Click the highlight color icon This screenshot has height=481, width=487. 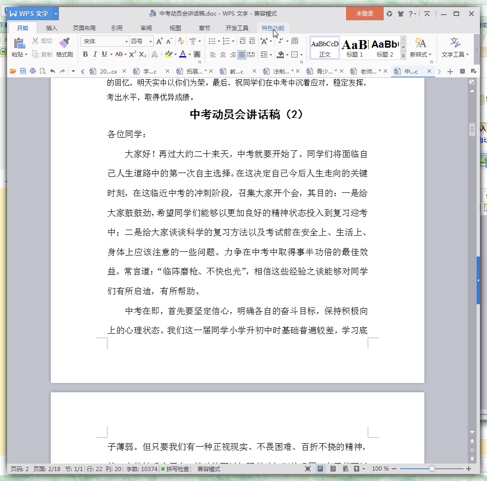(169, 54)
